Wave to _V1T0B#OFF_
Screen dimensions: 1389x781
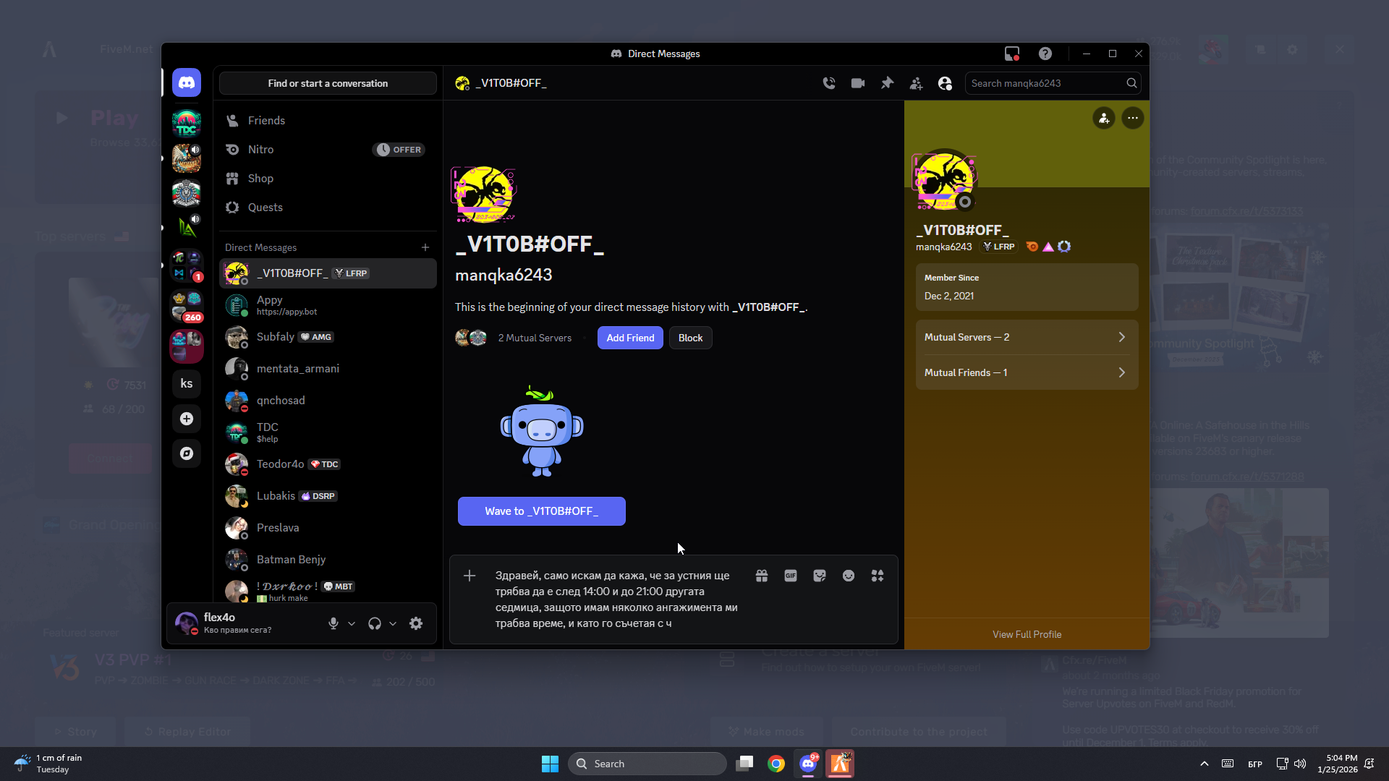click(x=542, y=511)
